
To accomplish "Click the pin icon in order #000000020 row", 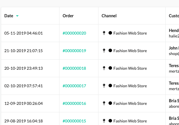I will 104,33.
